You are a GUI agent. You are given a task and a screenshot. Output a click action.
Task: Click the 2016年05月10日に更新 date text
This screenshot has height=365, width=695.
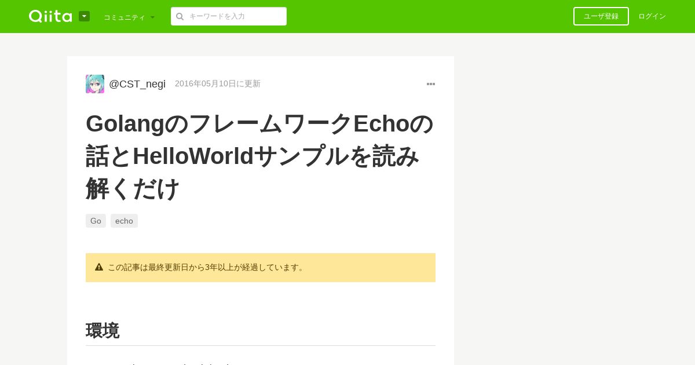(218, 83)
